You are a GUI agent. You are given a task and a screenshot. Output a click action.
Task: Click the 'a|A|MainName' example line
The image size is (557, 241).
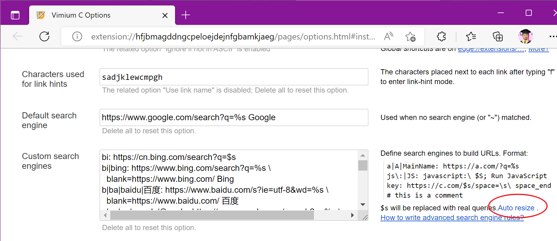[x=453, y=166]
